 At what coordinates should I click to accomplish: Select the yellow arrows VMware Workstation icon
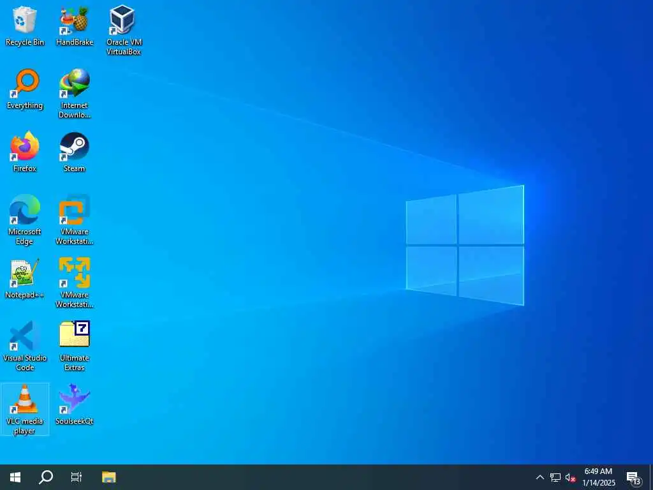click(75, 283)
